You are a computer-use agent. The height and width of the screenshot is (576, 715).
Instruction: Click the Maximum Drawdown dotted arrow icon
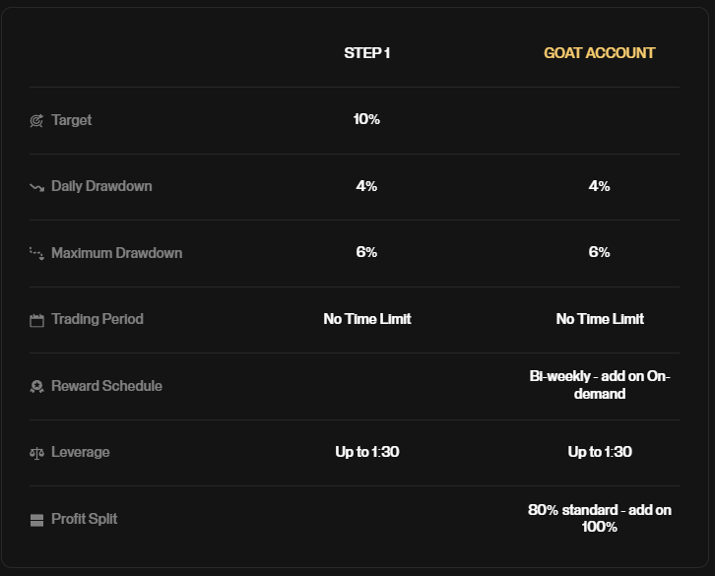[x=37, y=254]
